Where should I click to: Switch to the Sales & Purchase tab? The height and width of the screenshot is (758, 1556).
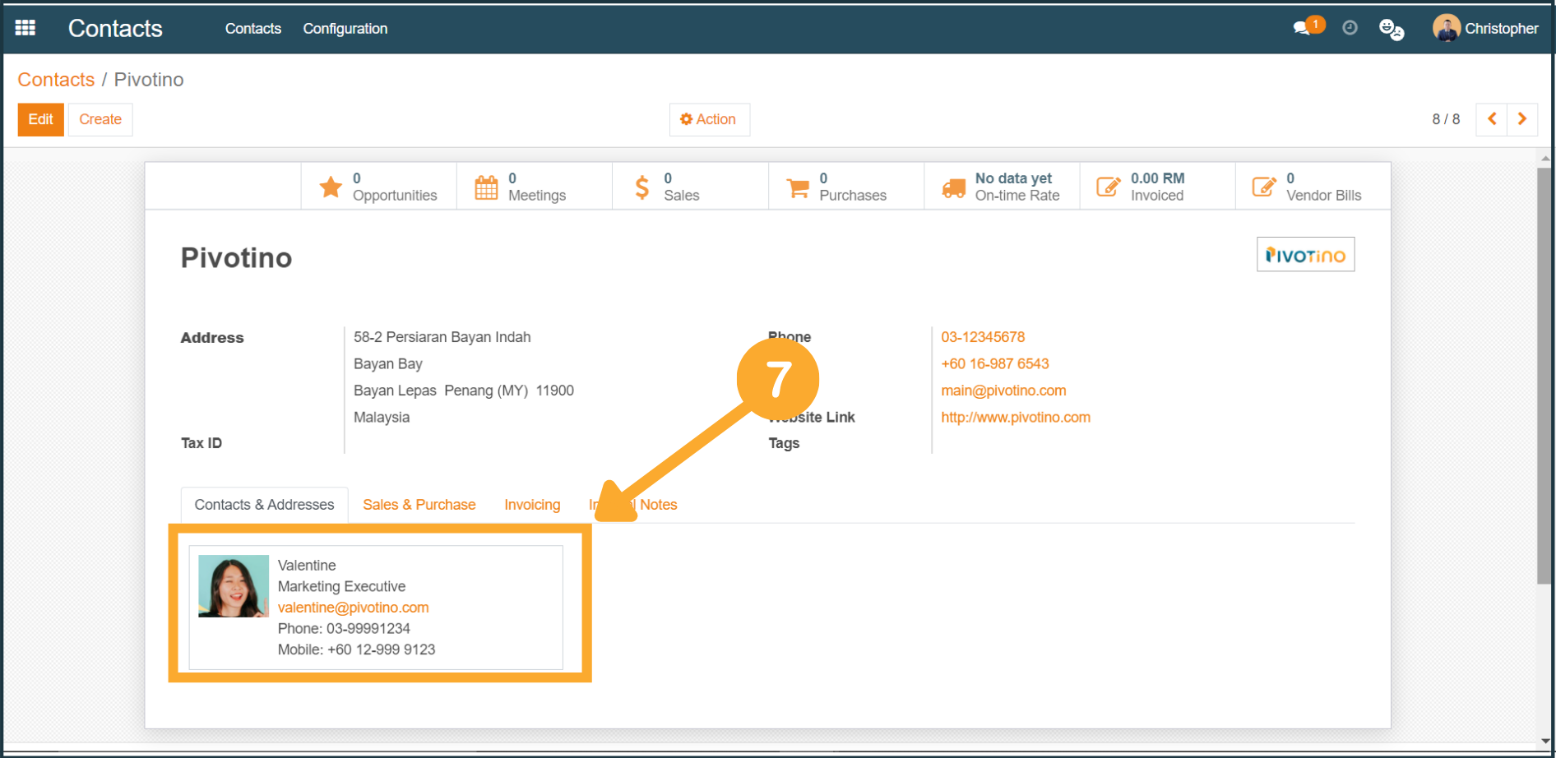(x=419, y=505)
